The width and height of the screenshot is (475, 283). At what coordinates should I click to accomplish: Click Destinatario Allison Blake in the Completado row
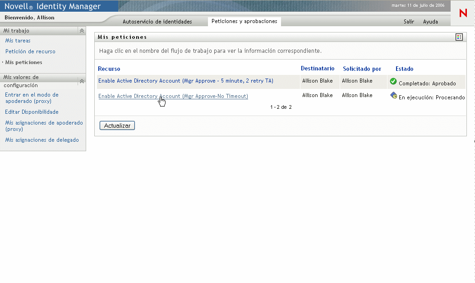click(318, 81)
